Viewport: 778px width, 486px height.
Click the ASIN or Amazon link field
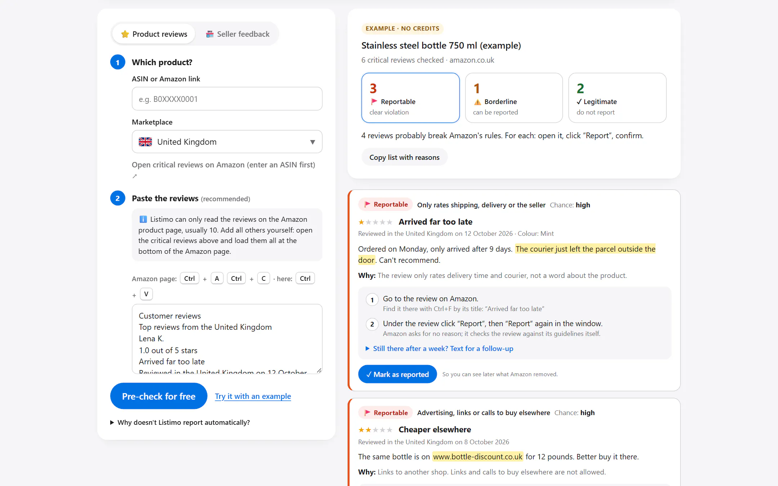(227, 99)
